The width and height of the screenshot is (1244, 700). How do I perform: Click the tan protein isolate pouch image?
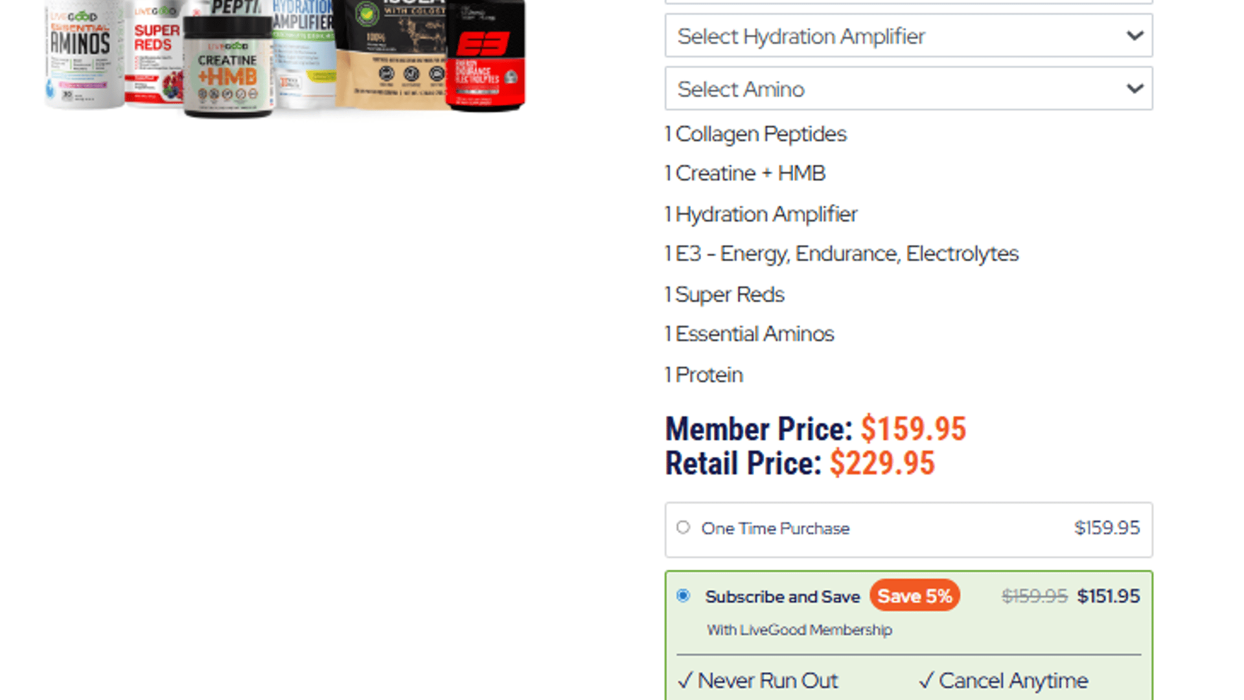(391, 53)
